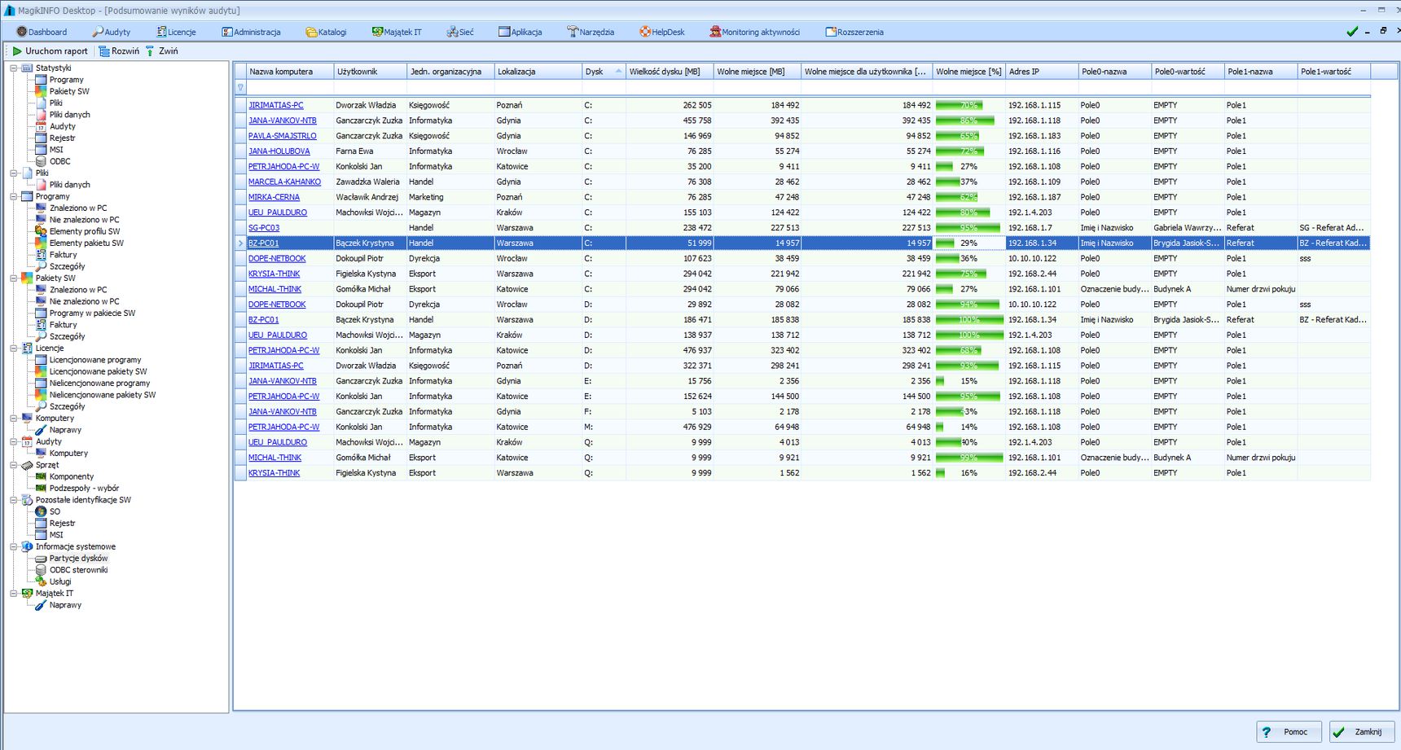Collapse the Programy tree node
This screenshot has height=750, width=1401.
pos(14,196)
